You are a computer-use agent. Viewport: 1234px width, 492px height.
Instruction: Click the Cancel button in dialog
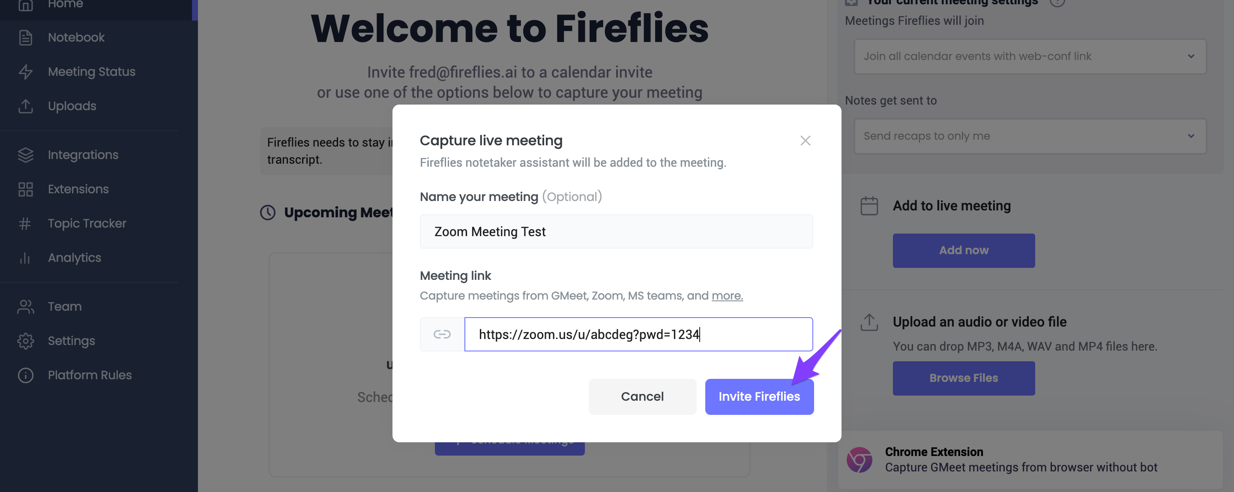point(642,397)
